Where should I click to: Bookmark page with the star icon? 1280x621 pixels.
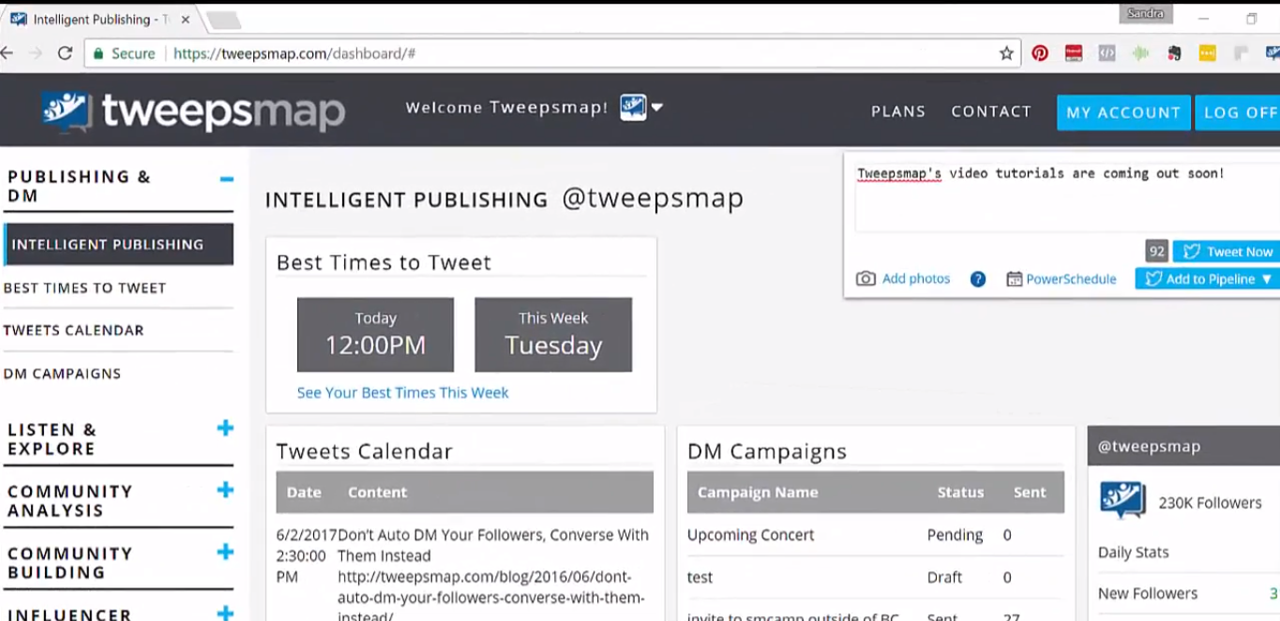click(1006, 53)
